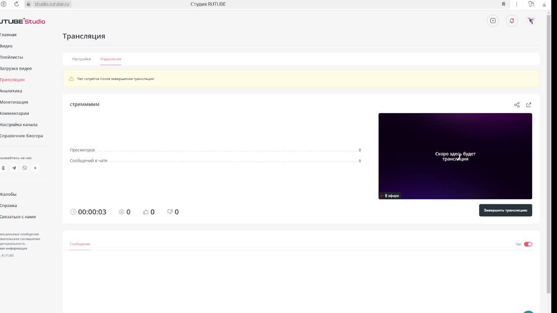Click the Viber social icon
Screen dimensions: 557x313
click(x=25, y=168)
